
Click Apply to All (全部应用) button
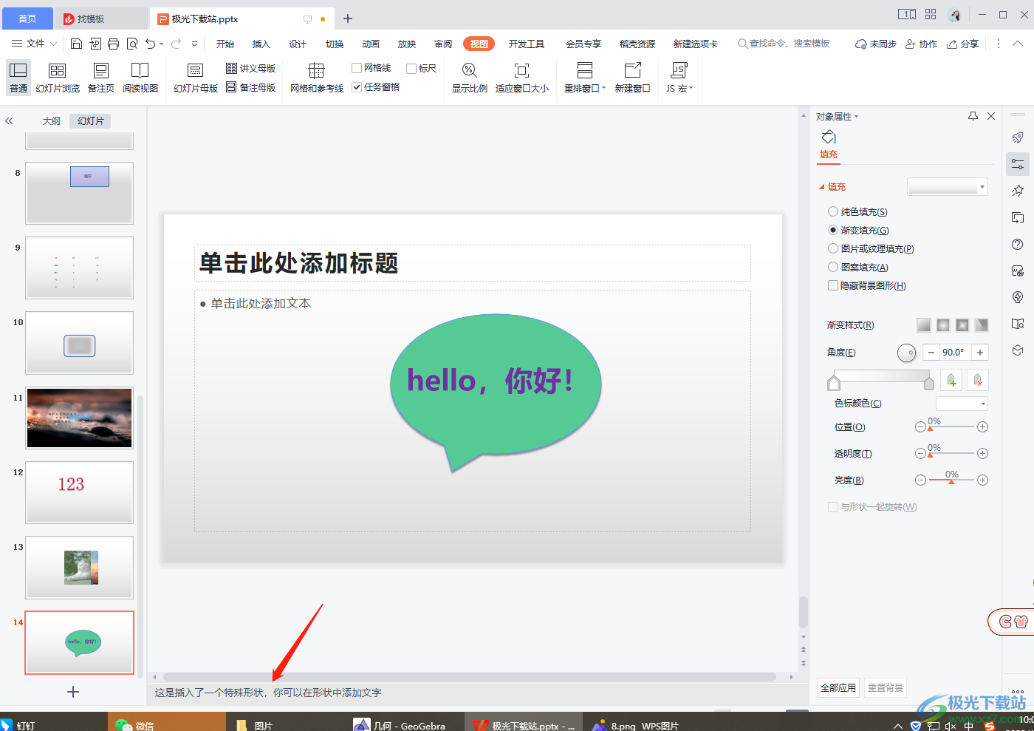click(838, 687)
